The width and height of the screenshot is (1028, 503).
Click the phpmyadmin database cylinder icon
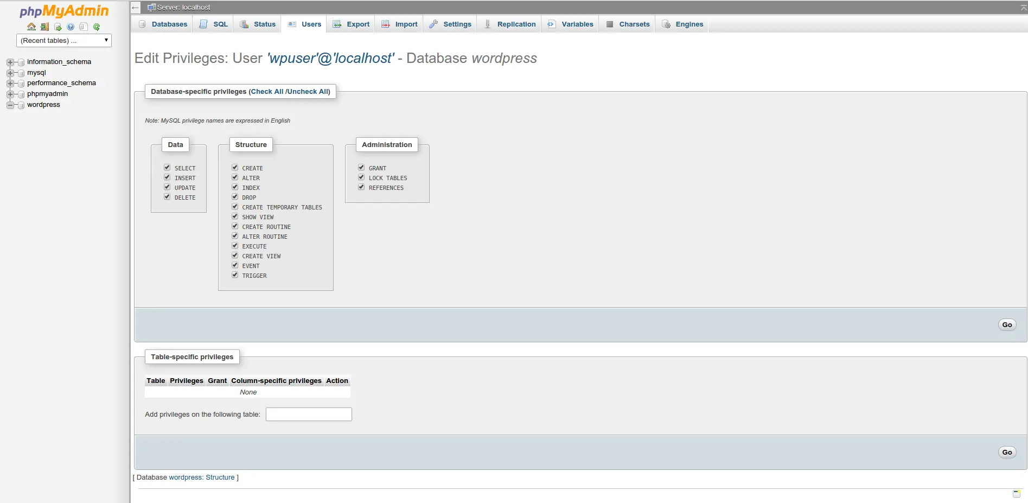point(21,94)
